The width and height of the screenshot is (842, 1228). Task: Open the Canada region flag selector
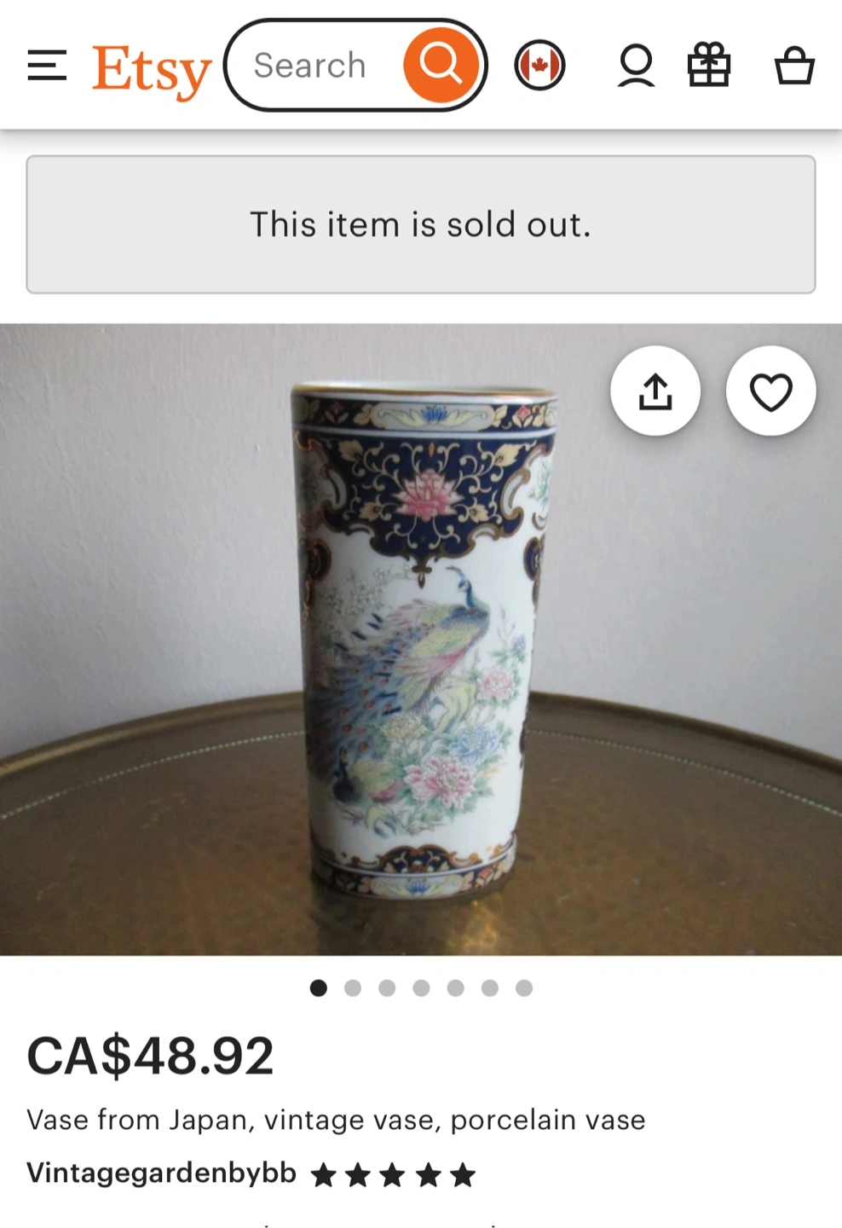539,66
